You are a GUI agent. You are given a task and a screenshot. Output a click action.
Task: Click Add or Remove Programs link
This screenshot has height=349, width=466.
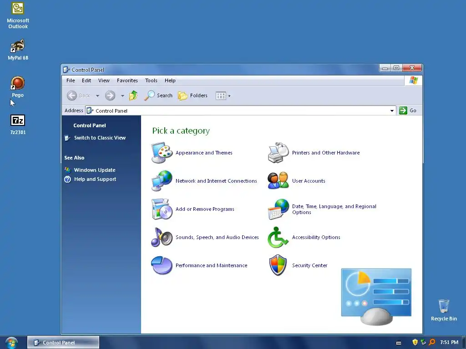[205, 209]
